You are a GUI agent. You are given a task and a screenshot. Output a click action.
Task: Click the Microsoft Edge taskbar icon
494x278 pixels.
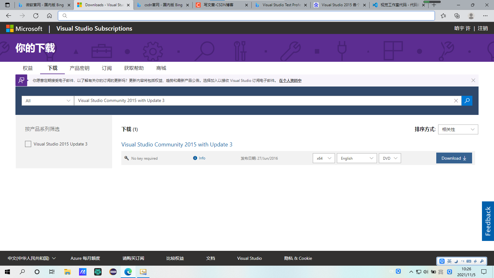[128, 272]
